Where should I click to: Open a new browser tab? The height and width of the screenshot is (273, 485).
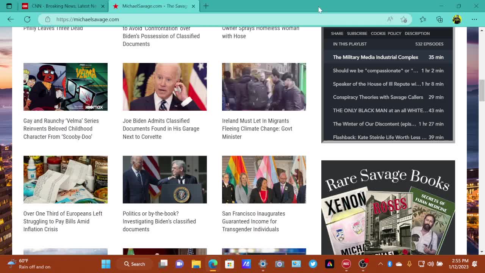coord(206,6)
